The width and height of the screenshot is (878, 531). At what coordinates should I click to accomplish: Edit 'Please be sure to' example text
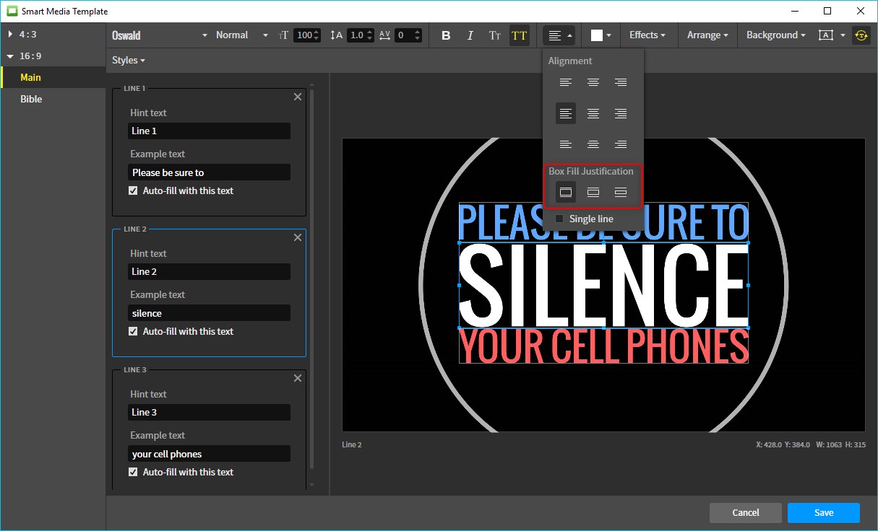click(x=209, y=172)
